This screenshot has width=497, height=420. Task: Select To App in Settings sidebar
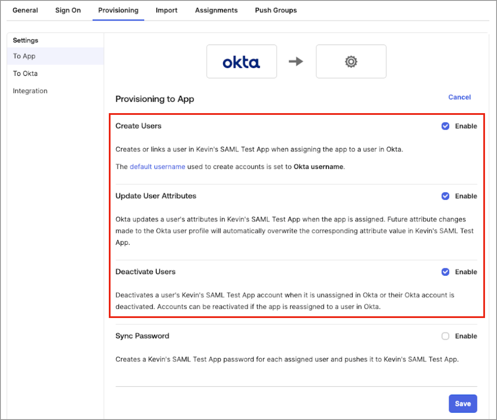tap(55, 56)
